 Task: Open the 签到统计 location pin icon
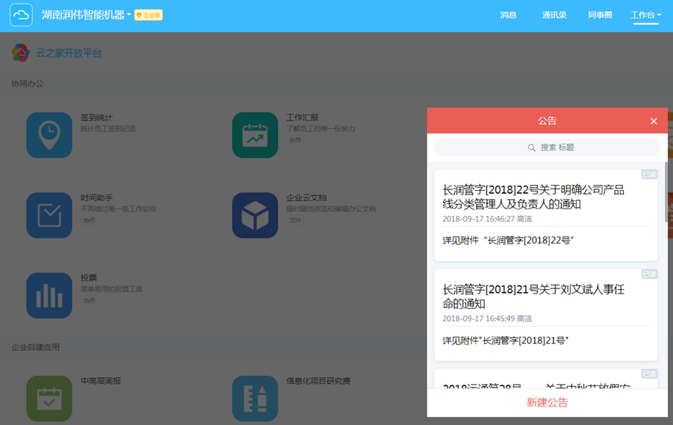(49, 135)
